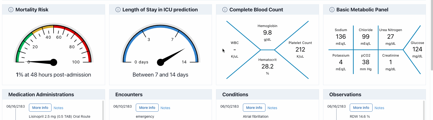Show Basic Metabolic Panel info icon

pyautogui.click(x=332, y=10)
